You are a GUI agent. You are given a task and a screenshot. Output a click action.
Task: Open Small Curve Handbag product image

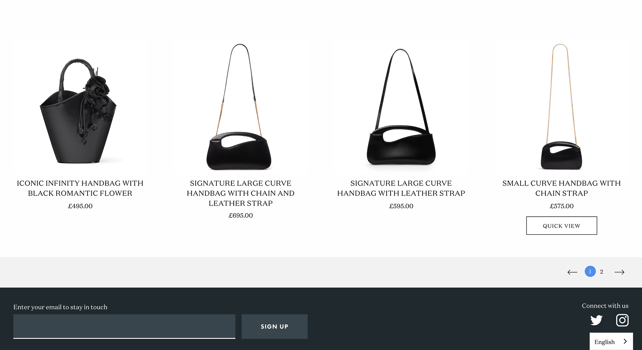[562, 107]
